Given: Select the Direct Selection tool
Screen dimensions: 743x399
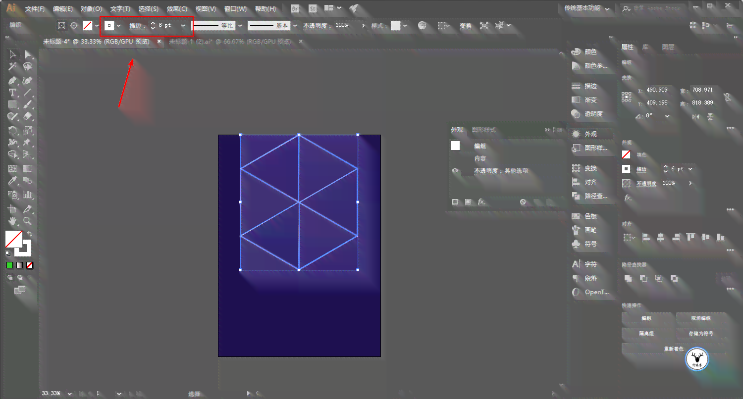Looking at the screenshot, I should (x=28, y=54).
